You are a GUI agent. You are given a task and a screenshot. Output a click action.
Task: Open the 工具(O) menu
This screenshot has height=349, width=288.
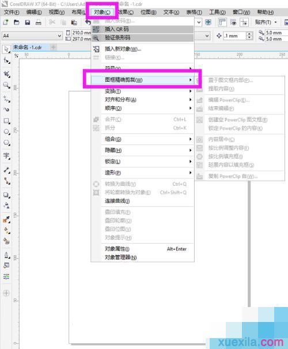218,12
